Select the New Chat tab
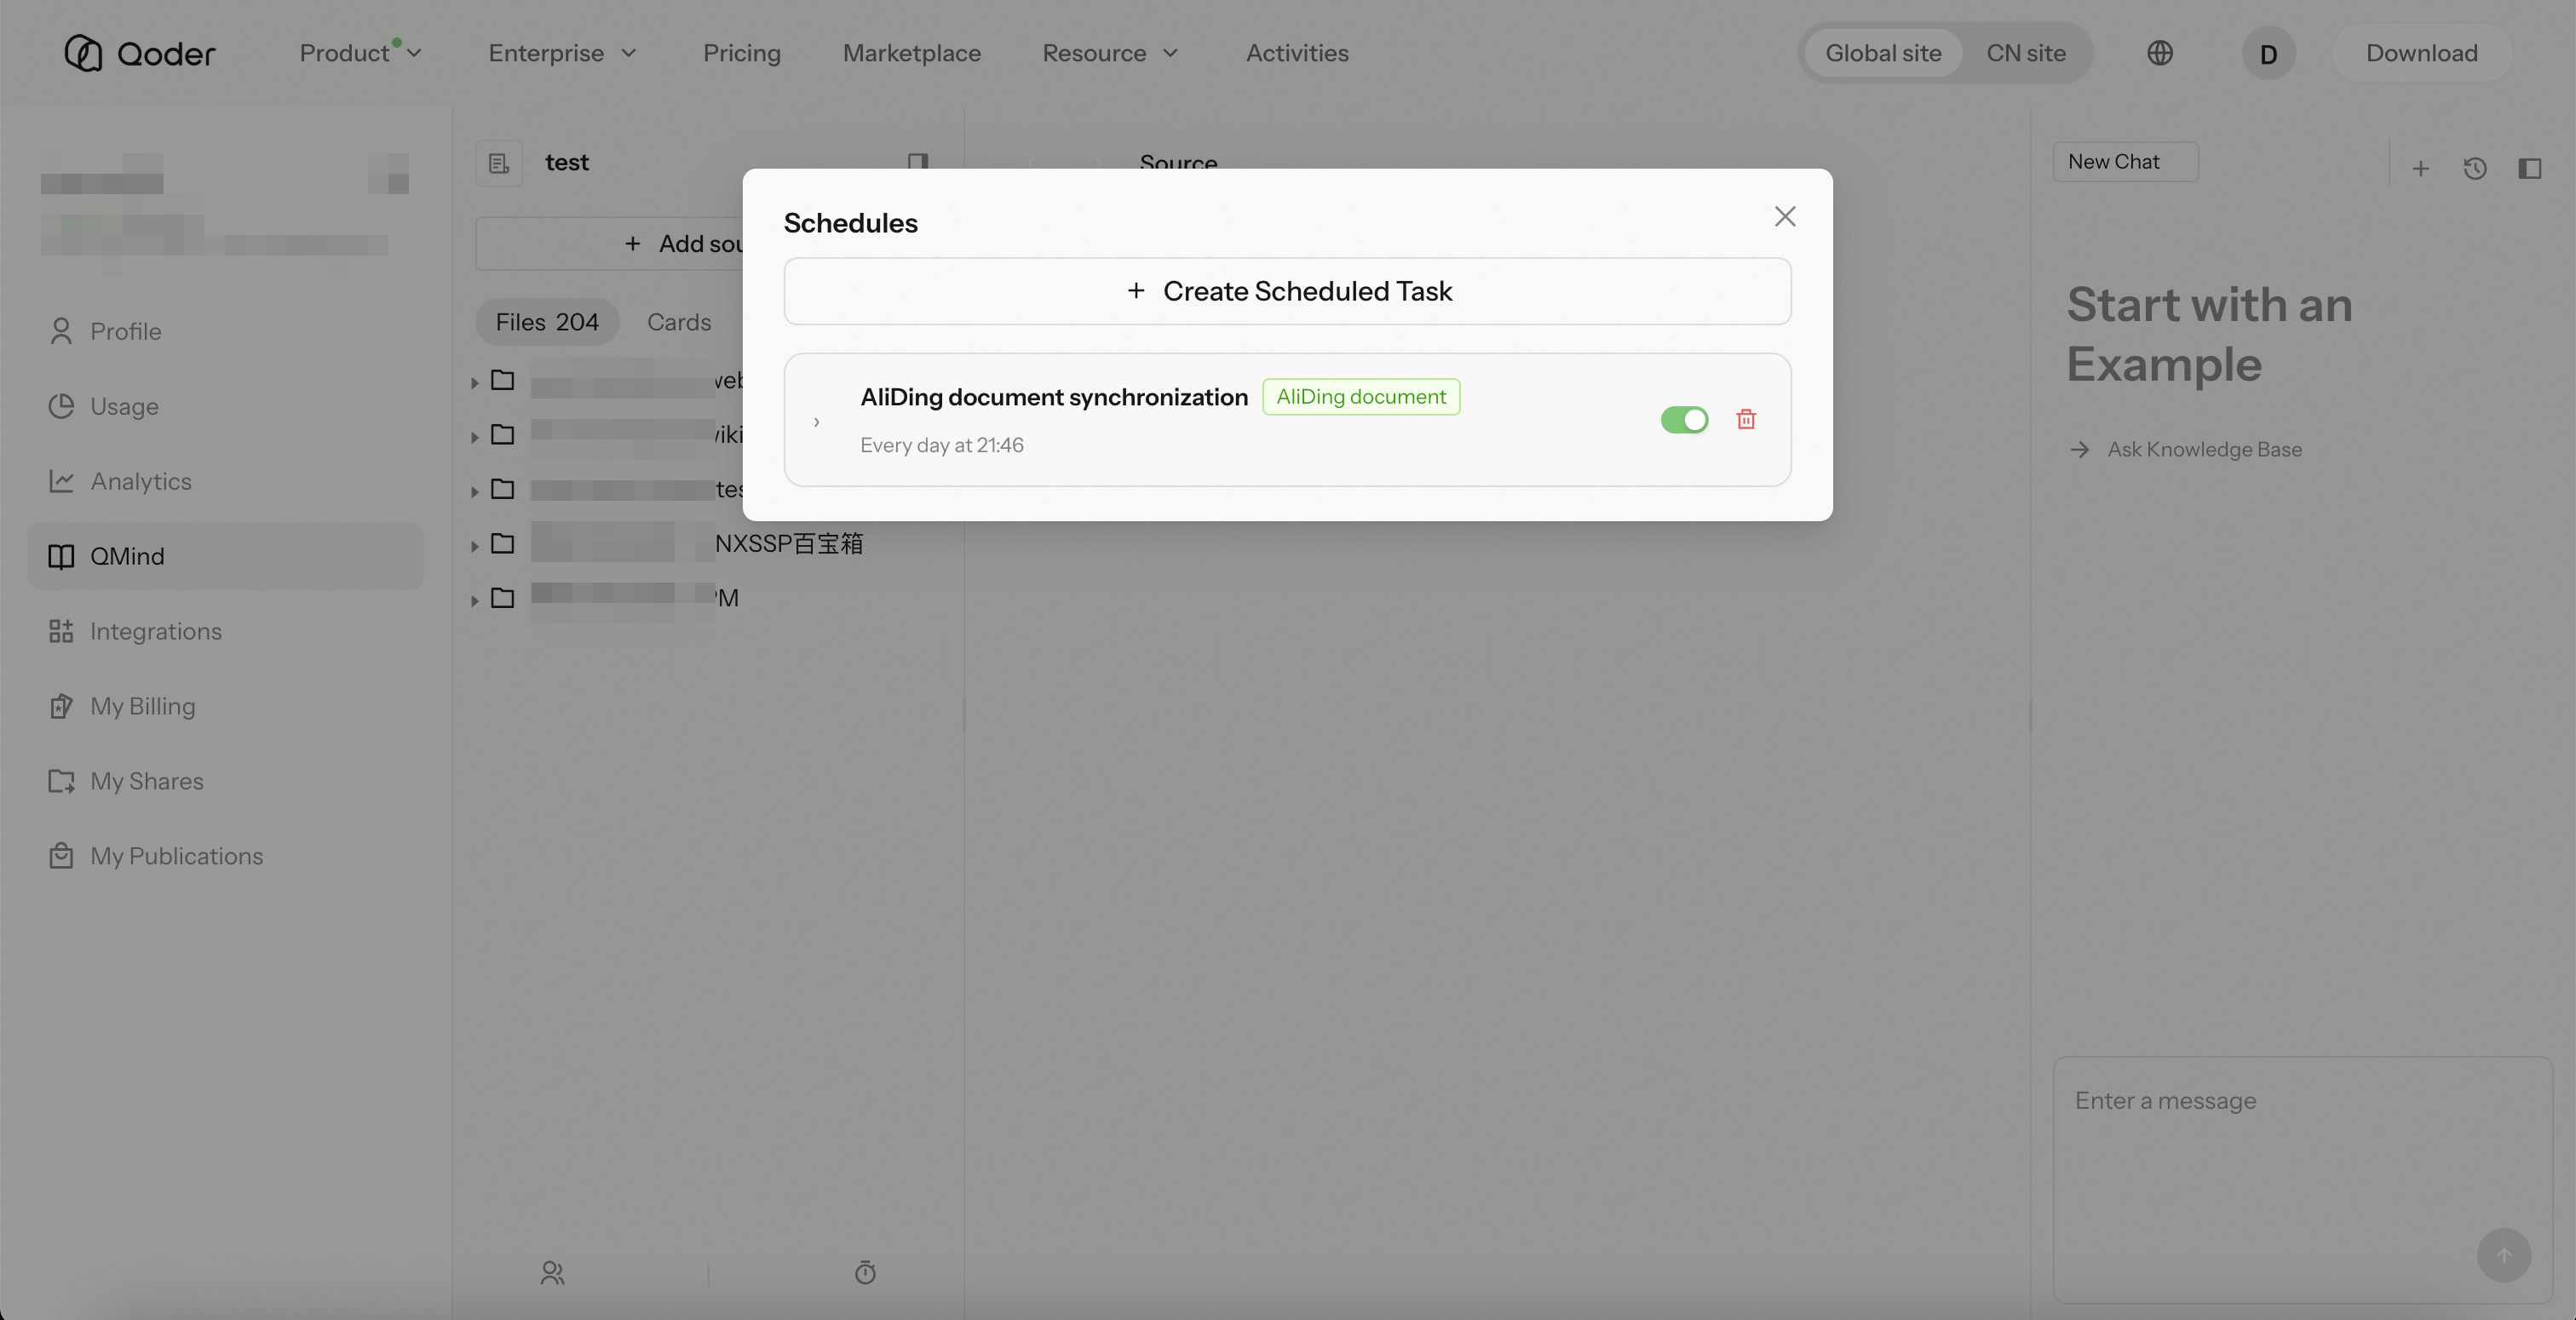This screenshot has width=2576, height=1320. tap(2125, 162)
